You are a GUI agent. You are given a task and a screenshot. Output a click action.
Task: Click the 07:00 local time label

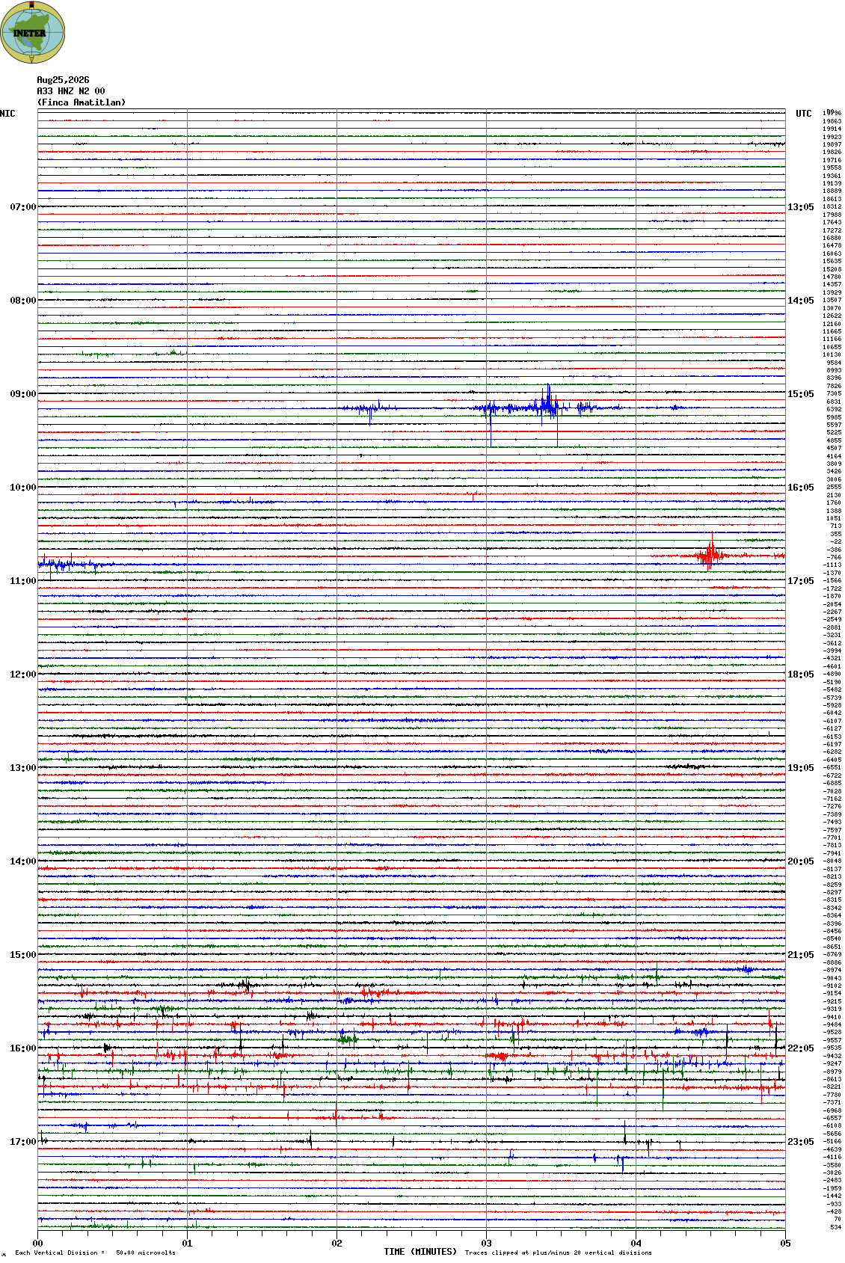pos(22,207)
